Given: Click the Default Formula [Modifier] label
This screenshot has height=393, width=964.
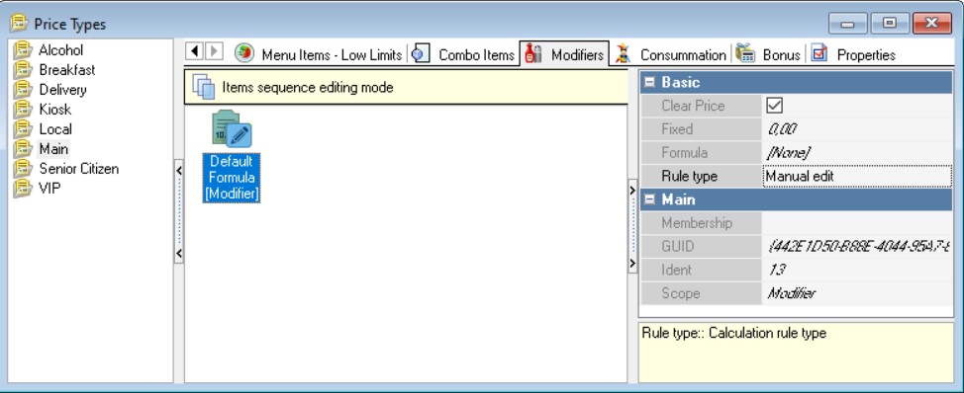Looking at the screenshot, I should [232, 178].
